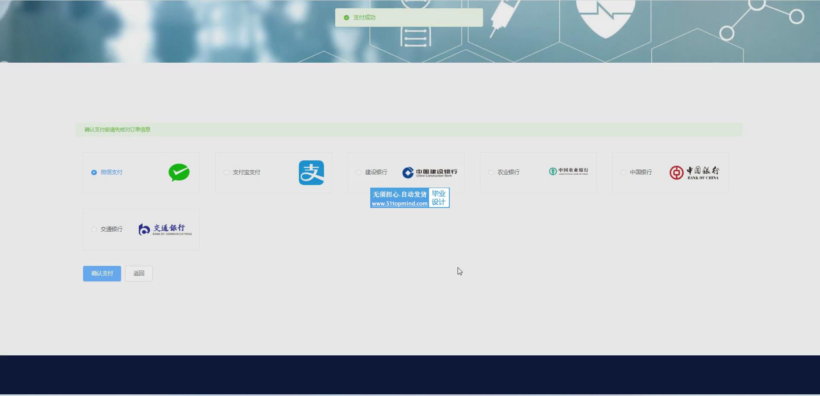Pick the 交通银行 radio option

[94, 230]
